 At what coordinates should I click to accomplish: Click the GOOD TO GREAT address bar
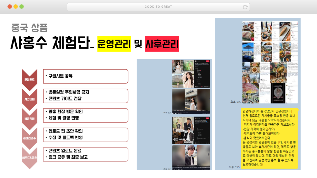(158, 7)
